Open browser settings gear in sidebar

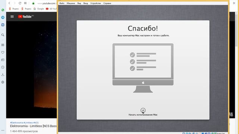[x=3, y=82]
